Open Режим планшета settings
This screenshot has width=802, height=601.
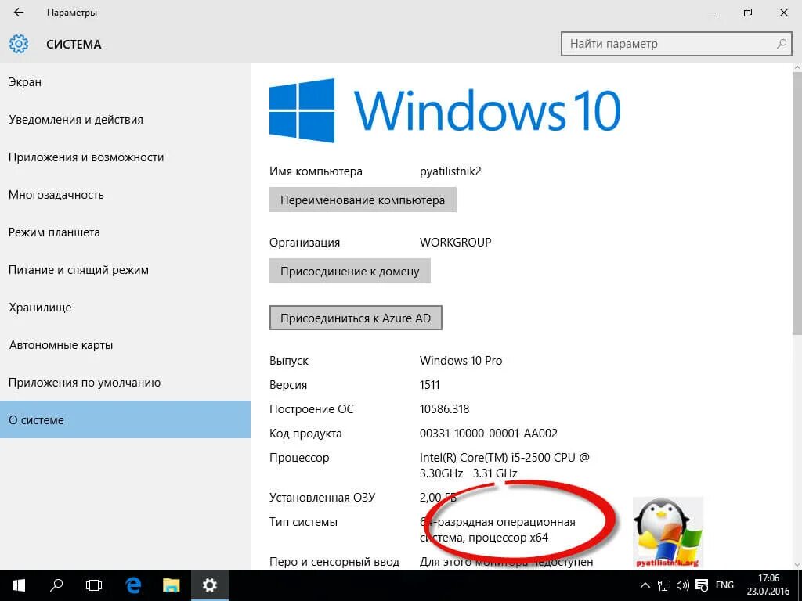click(x=125, y=232)
